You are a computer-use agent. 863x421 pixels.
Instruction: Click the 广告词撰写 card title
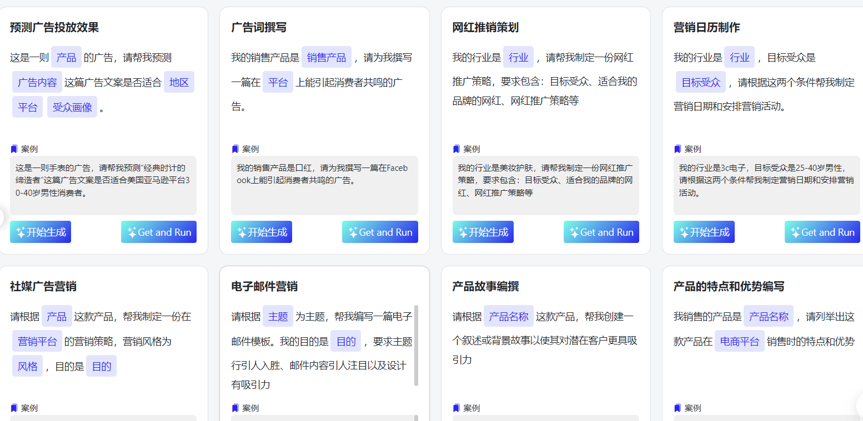pos(259,27)
